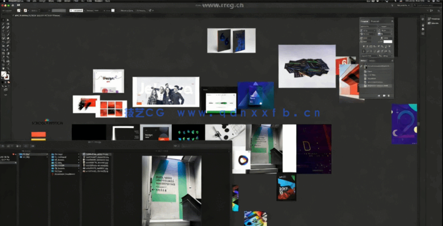
Task: Hide the top layer using eye icon
Action: pos(361,66)
